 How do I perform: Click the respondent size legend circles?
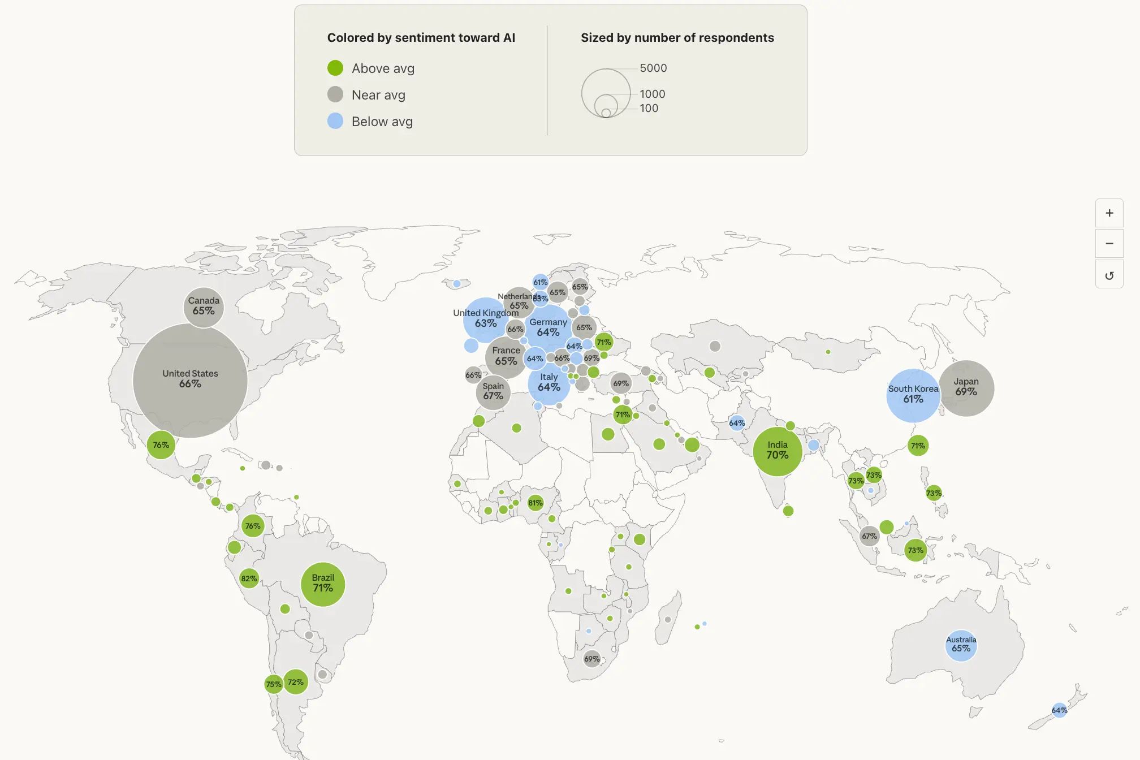[x=606, y=93]
